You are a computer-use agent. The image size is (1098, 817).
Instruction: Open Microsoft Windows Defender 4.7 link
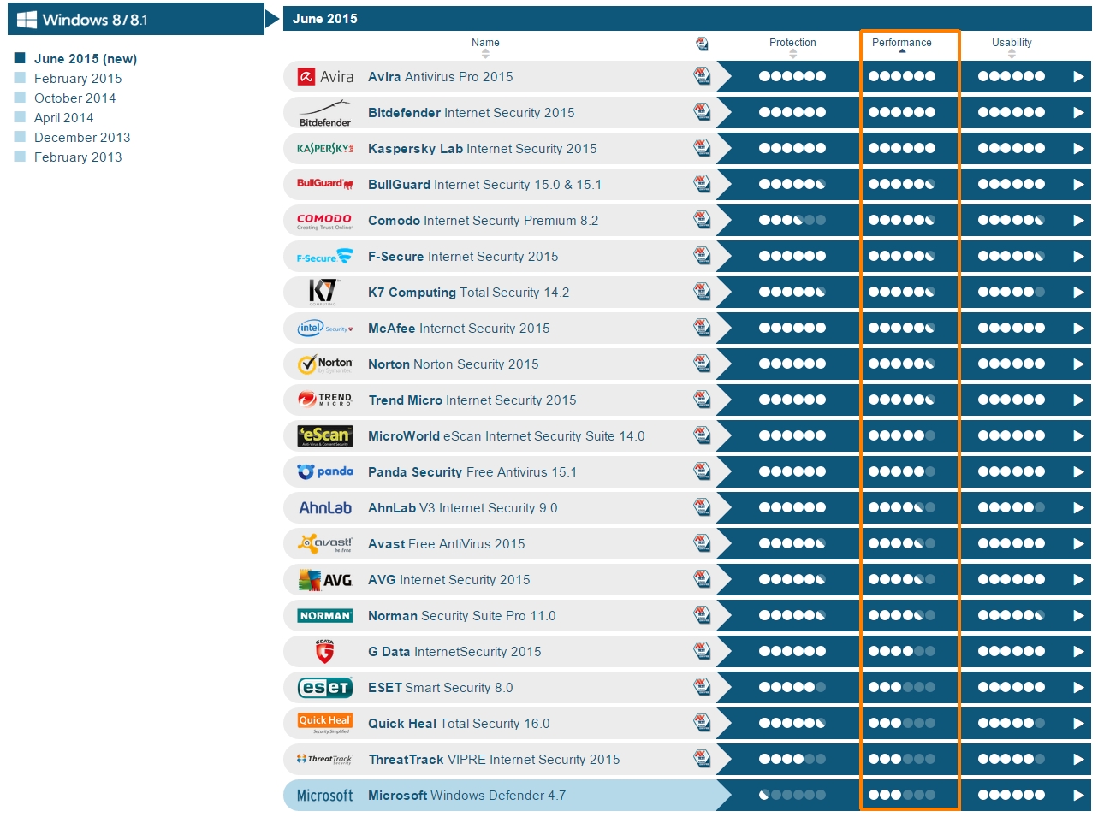pos(467,796)
